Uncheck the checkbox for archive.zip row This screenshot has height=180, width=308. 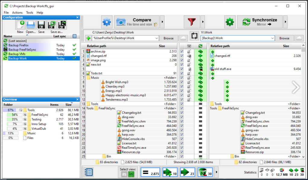tap(182, 52)
